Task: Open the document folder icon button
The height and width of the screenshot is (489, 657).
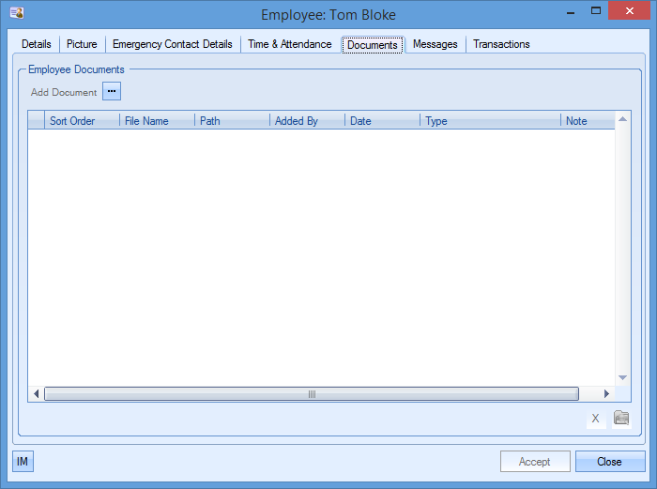Action: (x=621, y=419)
